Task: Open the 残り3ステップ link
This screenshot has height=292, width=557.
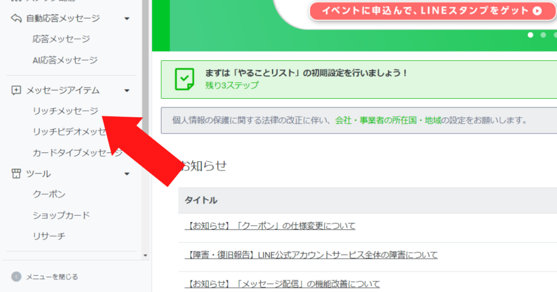Action: (232, 85)
